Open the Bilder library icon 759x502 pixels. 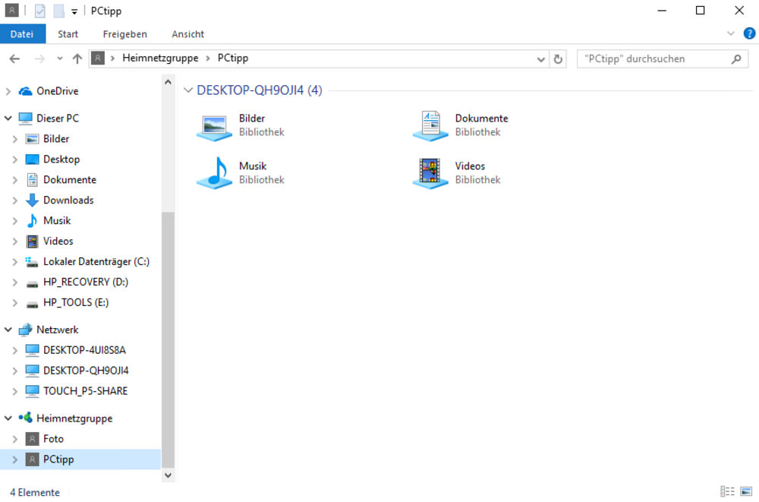pos(214,127)
